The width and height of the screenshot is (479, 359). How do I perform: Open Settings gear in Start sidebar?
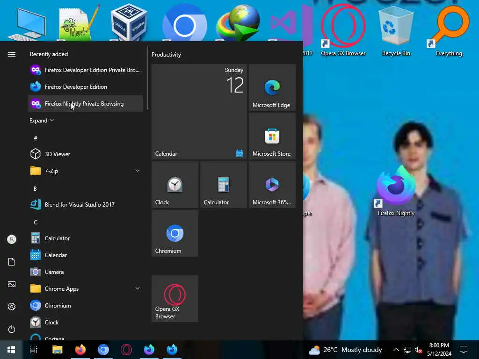pos(12,307)
